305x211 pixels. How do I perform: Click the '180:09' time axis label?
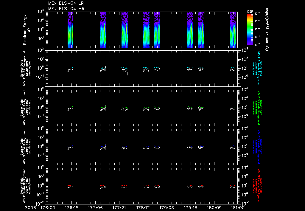[214, 208]
